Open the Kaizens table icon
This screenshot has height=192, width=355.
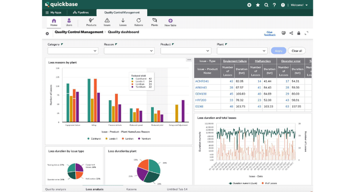(x=139, y=20)
